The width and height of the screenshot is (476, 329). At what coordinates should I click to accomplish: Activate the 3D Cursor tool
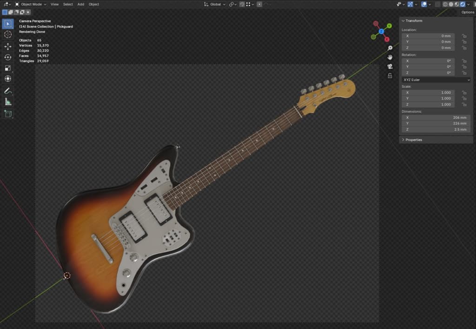point(8,34)
